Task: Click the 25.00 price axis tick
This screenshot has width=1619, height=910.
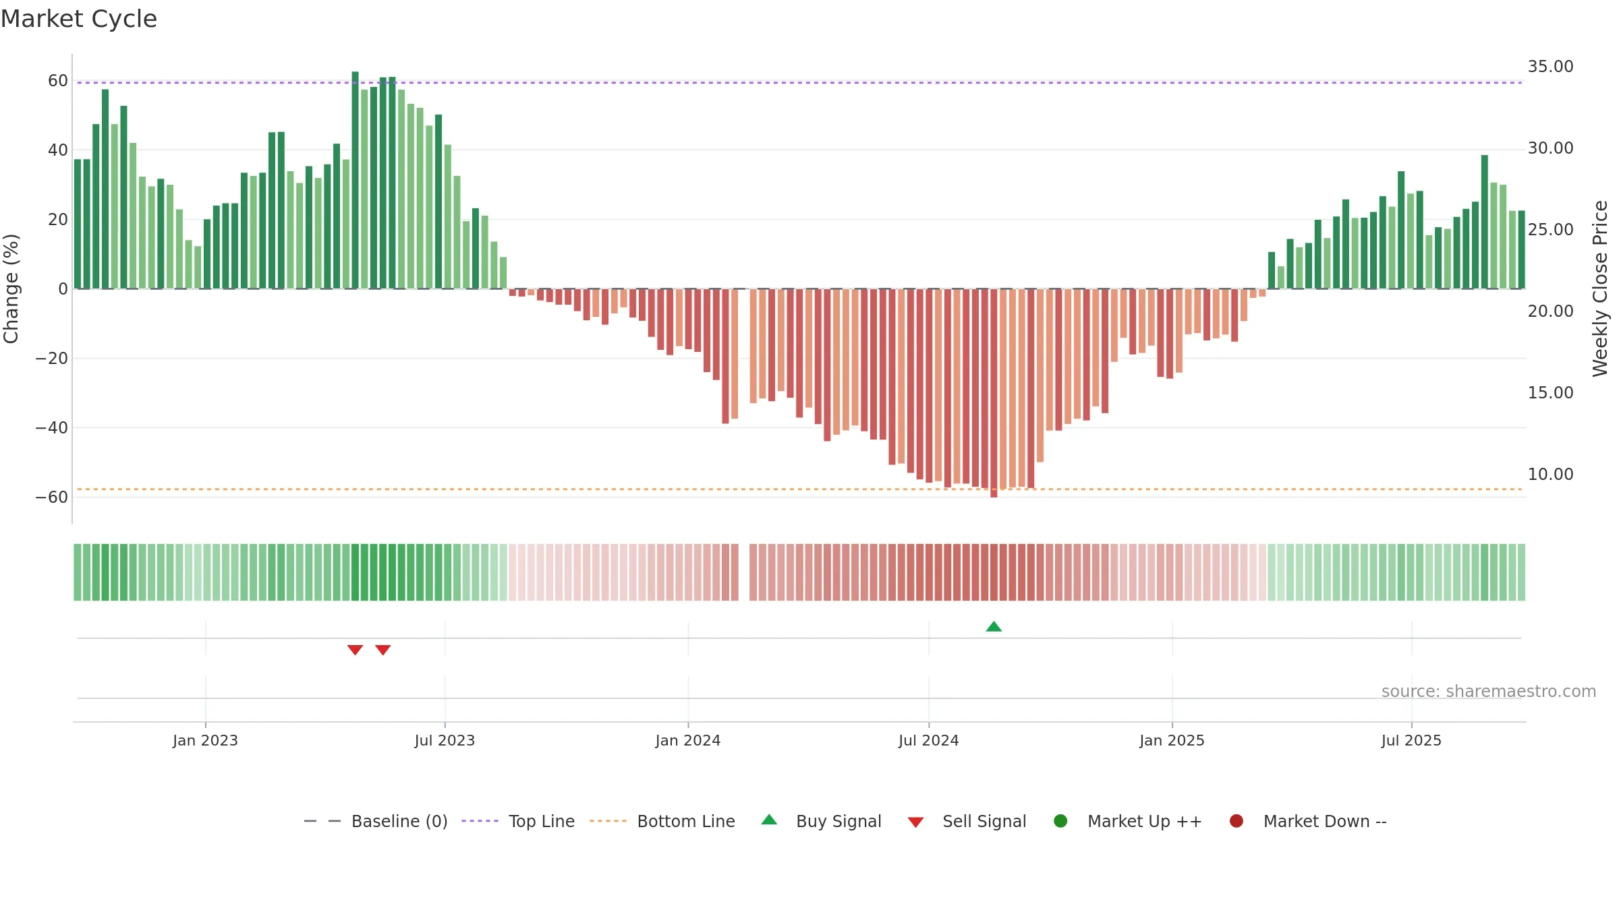Action: click(x=1550, y=230)
